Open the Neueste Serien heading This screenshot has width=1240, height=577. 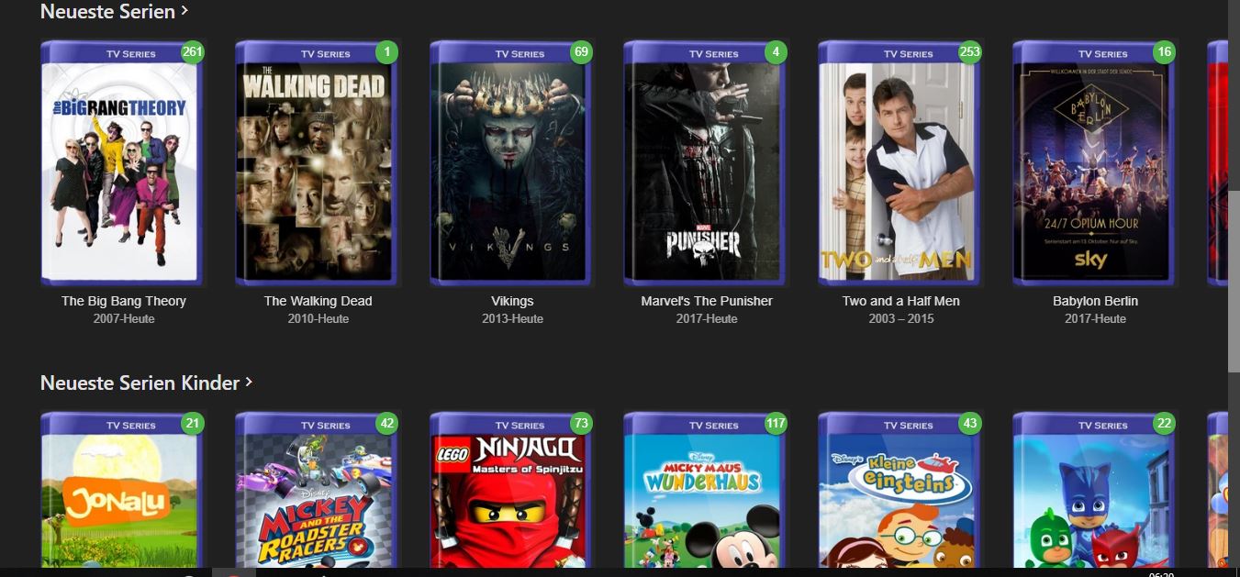click(x=107, y=11)
